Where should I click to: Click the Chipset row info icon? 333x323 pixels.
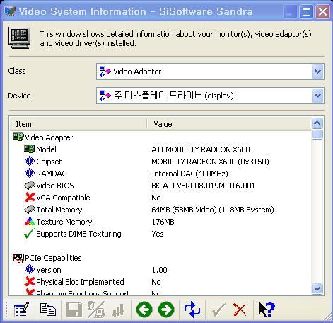pyautogui.click(x=30, y=161)
